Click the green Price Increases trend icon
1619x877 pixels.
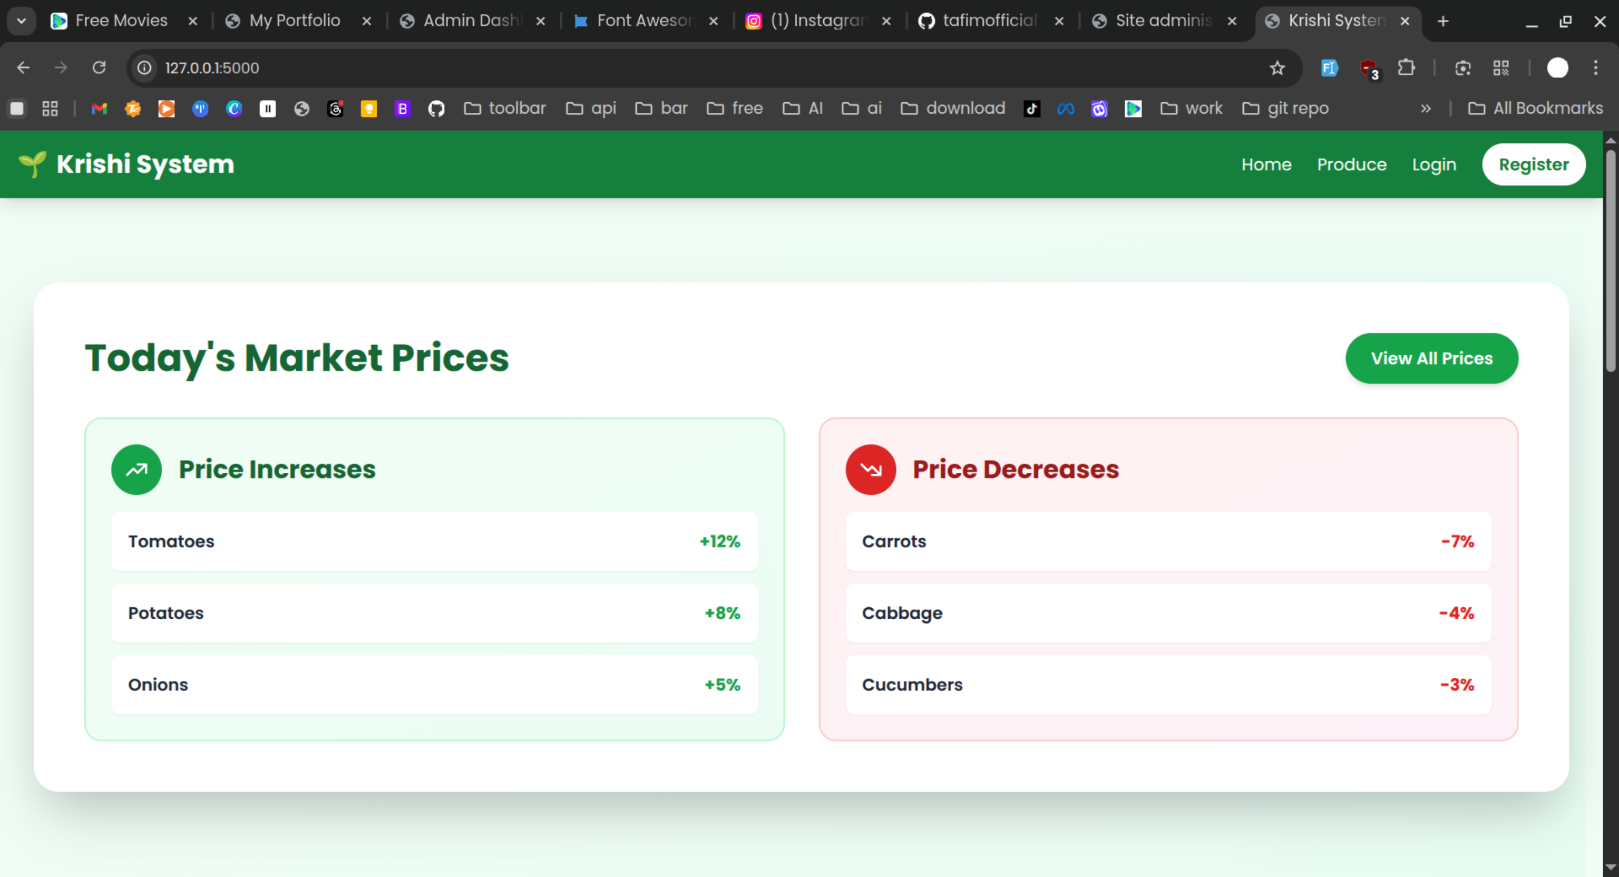pos(136,470)
